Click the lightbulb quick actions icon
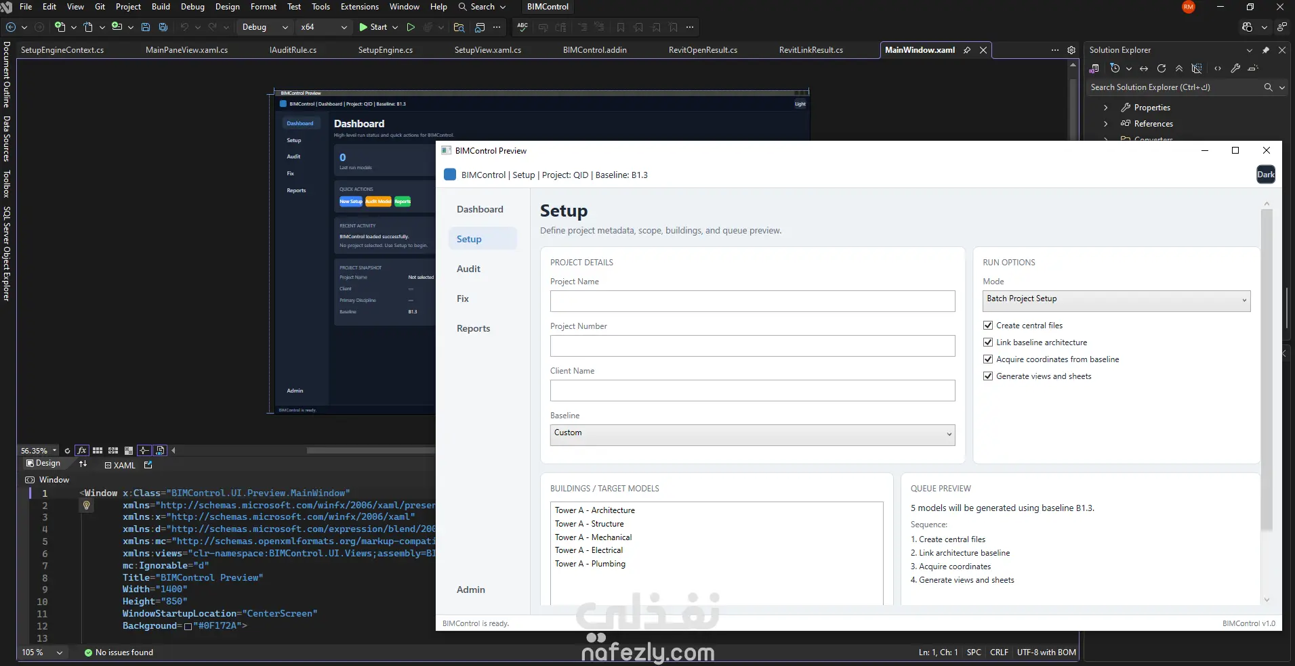This screenshot has height=666, width=1295. [86, 506]
